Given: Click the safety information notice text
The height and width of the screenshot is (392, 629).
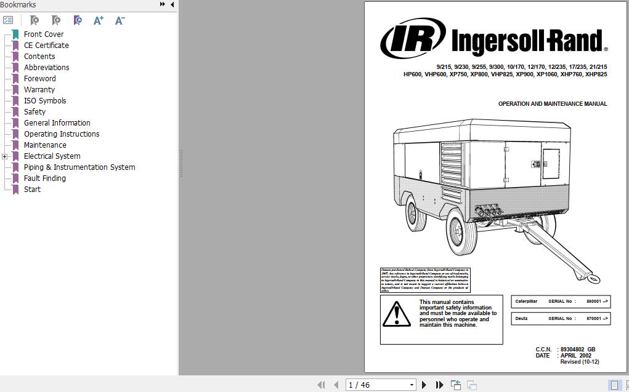Looking at the screenshot, I should (x=458, y=313).
